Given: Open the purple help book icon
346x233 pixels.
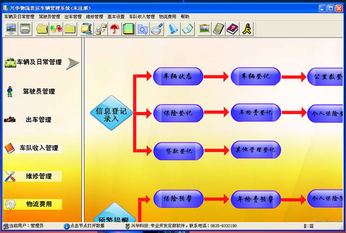Looking at the screenshot, I should pyautogui.click(x=232, y=29).
